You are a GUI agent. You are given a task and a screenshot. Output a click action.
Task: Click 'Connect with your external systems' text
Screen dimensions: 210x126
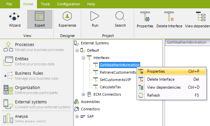(x=43, y=107)
